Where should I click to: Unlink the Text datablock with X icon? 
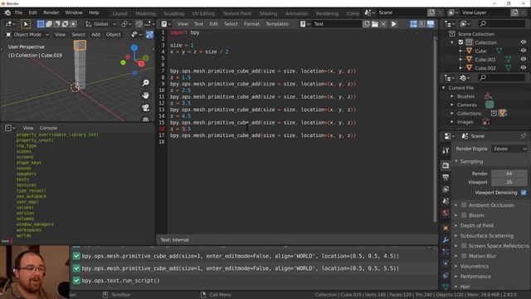(x=383, y=24)
